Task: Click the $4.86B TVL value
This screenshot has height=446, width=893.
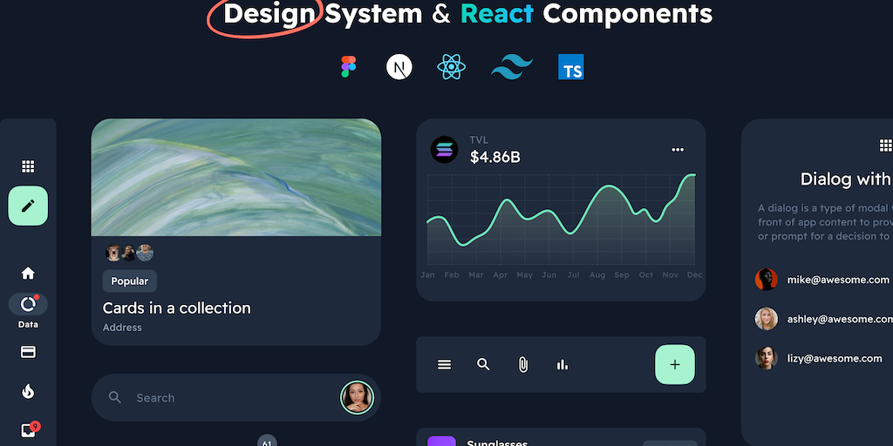Action: pyautogui.click(x=495, y=157)
